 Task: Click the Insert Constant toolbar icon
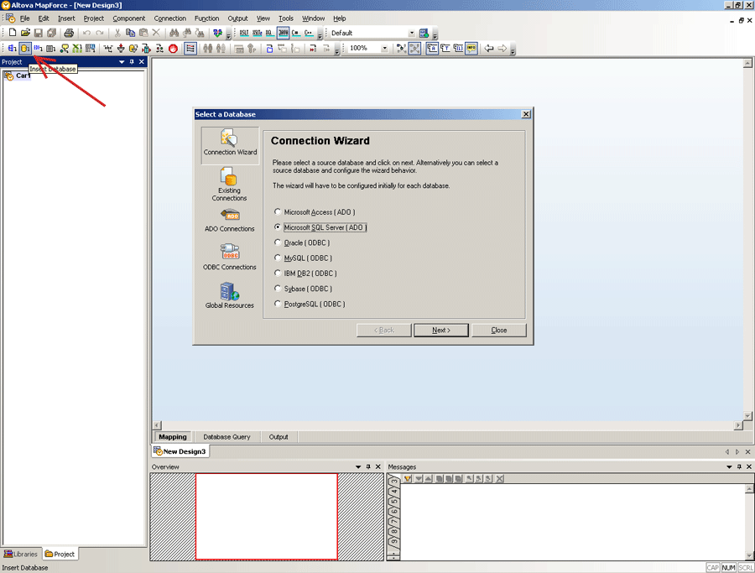(x=108, y=48)
